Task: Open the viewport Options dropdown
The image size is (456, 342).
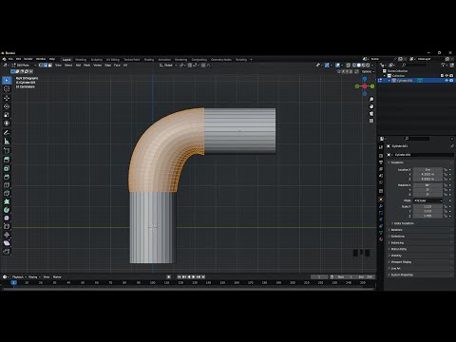Action: pyautogui.click(x=368, y=71)
